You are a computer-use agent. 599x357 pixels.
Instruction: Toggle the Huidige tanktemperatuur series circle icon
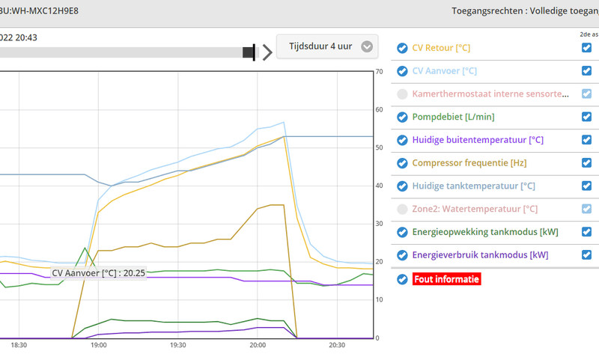(x=402, y=186)
